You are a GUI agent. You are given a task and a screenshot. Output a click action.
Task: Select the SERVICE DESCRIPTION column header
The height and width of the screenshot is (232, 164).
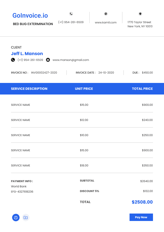[x=29, y=89]
